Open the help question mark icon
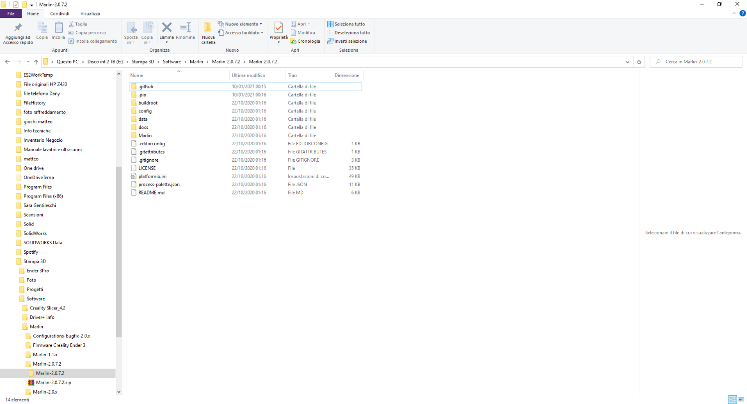This screenshot has height=404, width=747. 743,13
